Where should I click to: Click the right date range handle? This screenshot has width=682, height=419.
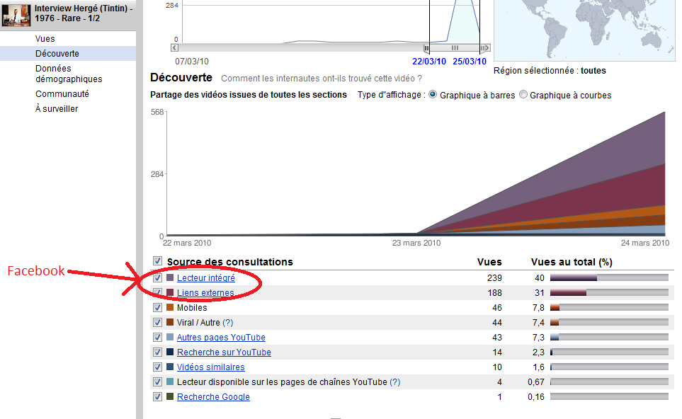click(x=482, y=48)
